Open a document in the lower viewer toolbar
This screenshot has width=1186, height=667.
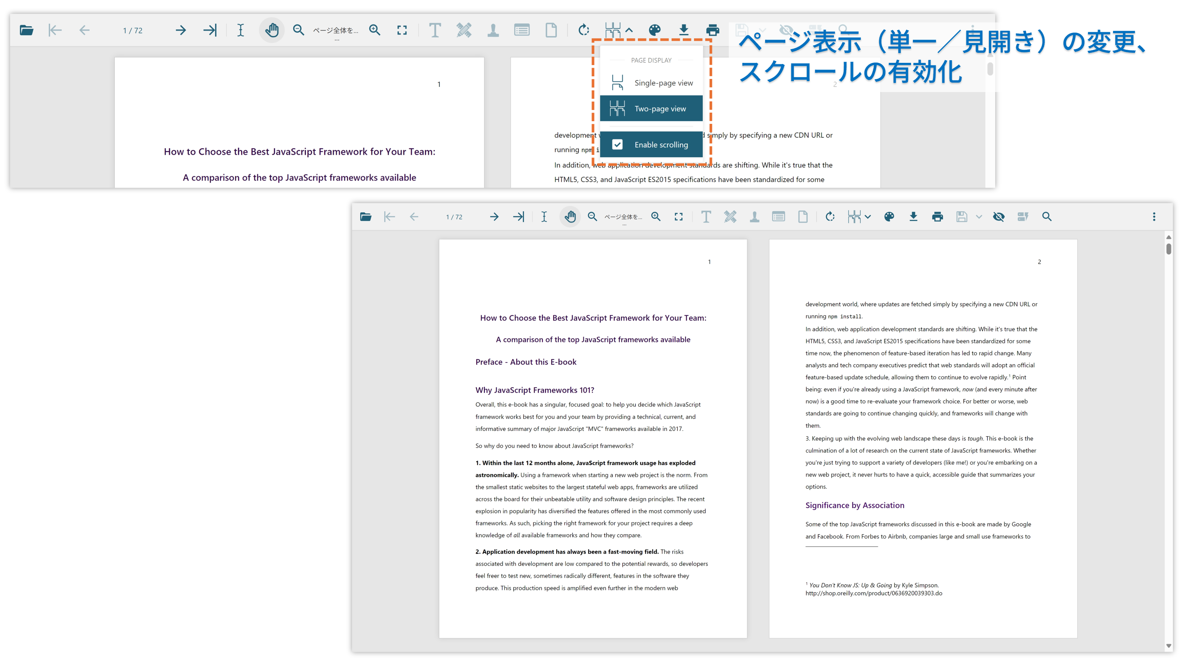[366, 217]
